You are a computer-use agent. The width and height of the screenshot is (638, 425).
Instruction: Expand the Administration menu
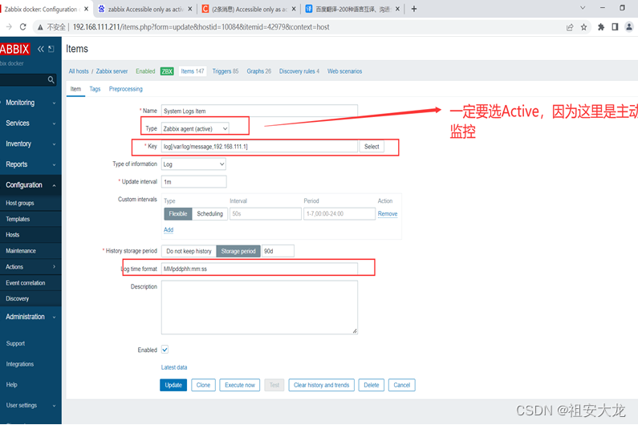coord(30,317)
